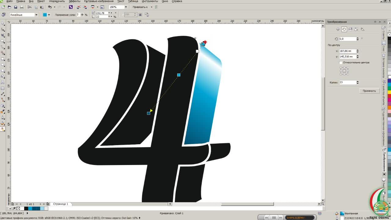Open the Вставка символа docker tab
Image resolution: width=391 pixels, height=220 pixels.
pyautogui.click(x=384, y=66)
